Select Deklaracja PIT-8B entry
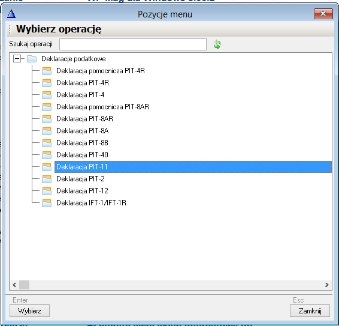 [83, 143]
